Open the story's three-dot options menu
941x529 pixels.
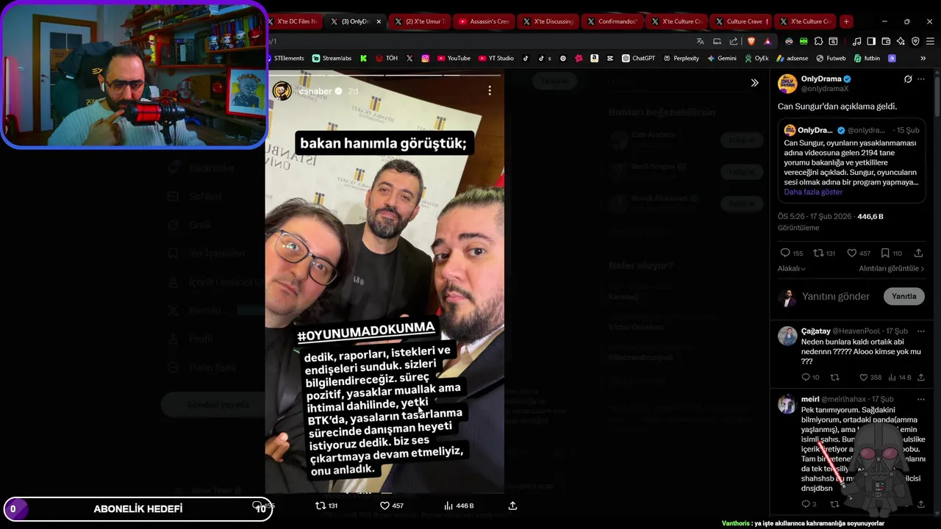pyautogui.click(x=490, y=90)
